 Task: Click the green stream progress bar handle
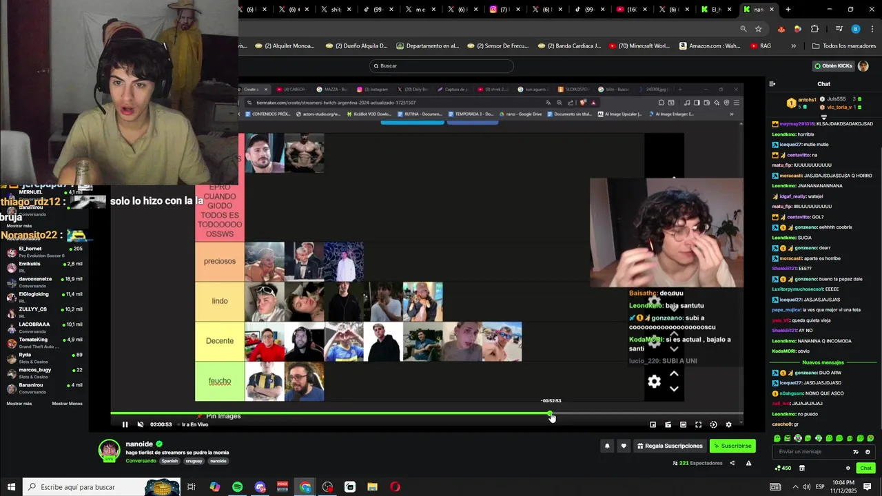point(550,414)
